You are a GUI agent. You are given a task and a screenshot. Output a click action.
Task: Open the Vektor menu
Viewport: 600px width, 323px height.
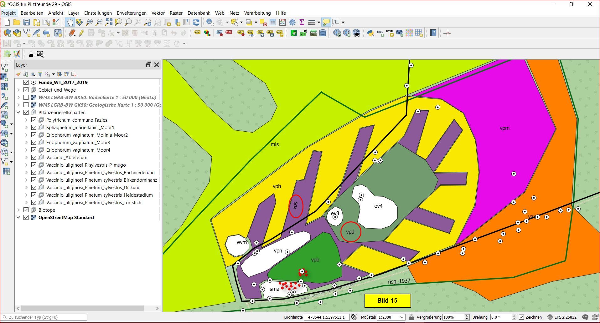(158, 13)
